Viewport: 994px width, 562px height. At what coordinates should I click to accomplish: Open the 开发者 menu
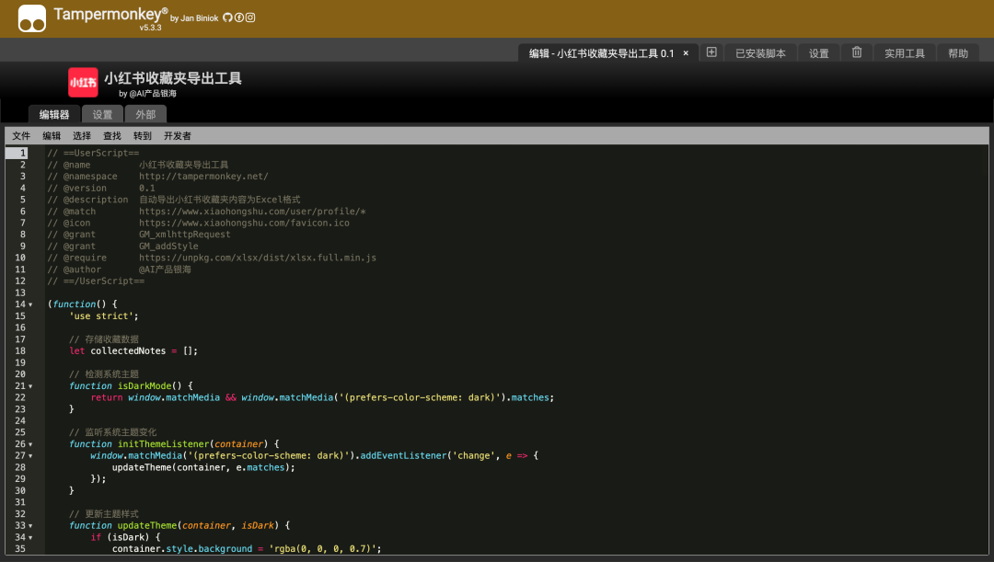[178, 135]
